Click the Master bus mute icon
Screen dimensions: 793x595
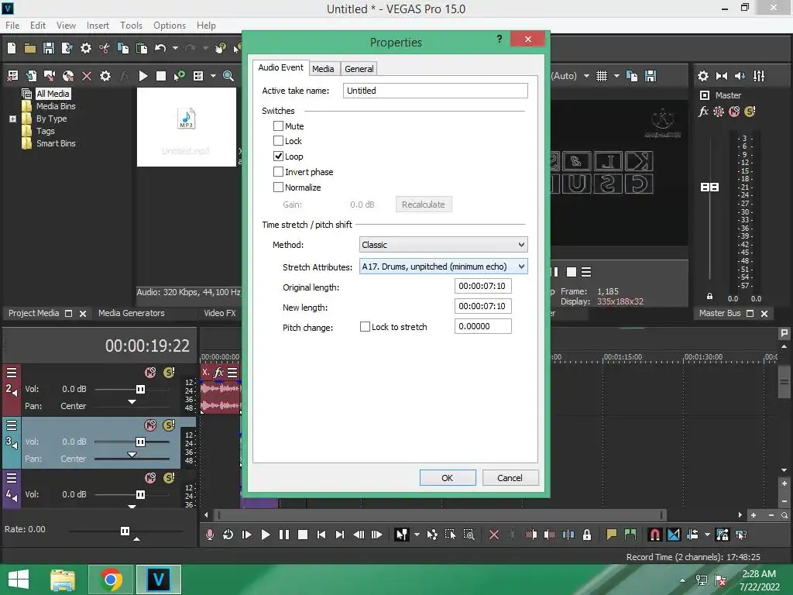734,112
